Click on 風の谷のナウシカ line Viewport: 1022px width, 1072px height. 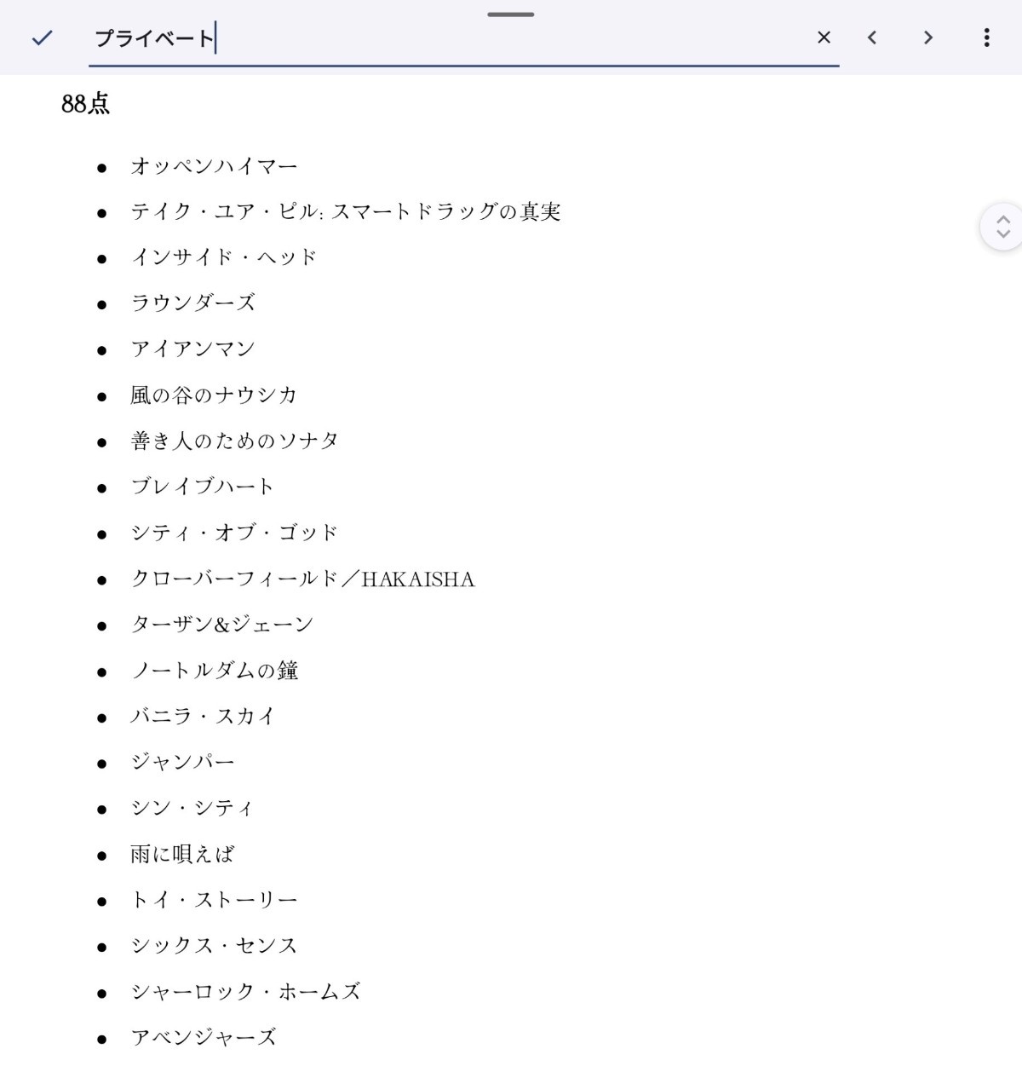(214, 395)
